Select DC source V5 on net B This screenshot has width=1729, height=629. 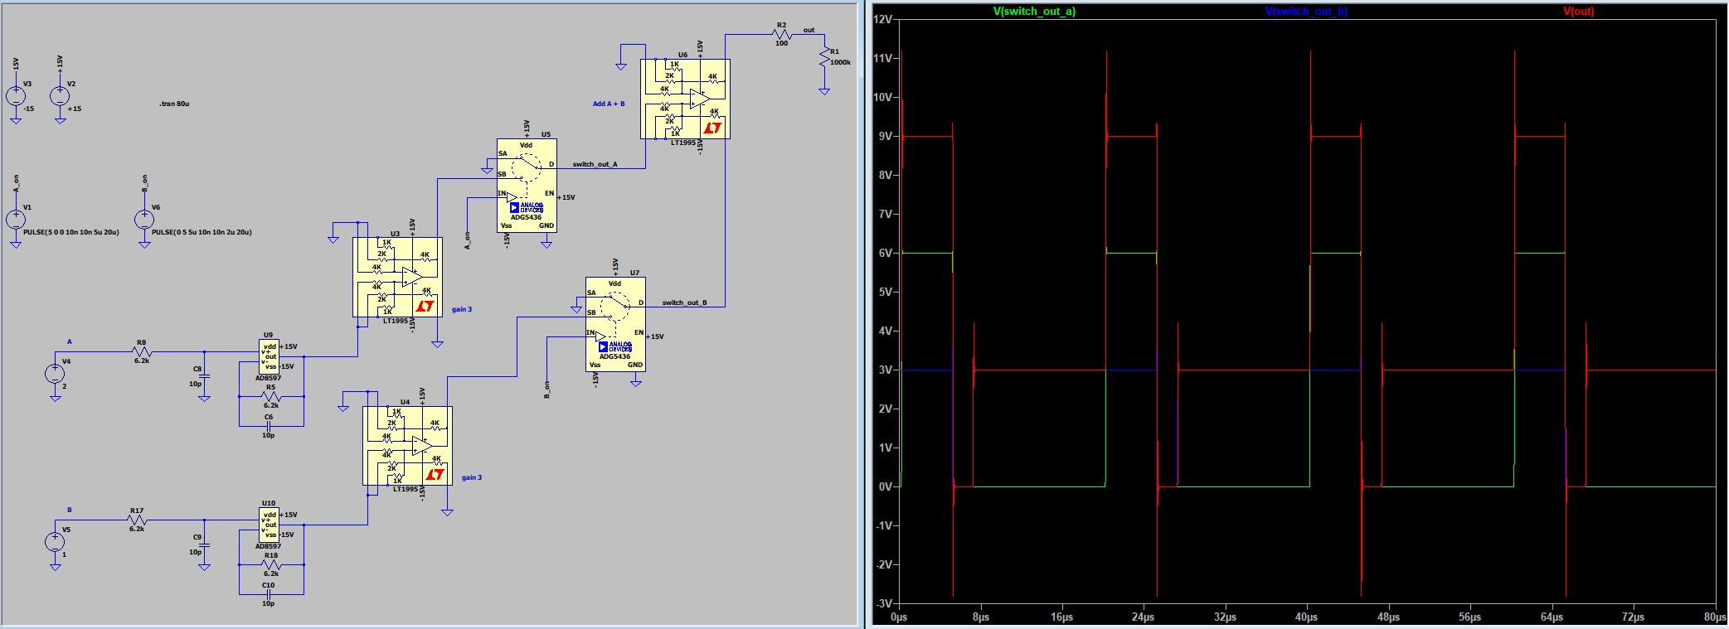[x=55, y=542]
